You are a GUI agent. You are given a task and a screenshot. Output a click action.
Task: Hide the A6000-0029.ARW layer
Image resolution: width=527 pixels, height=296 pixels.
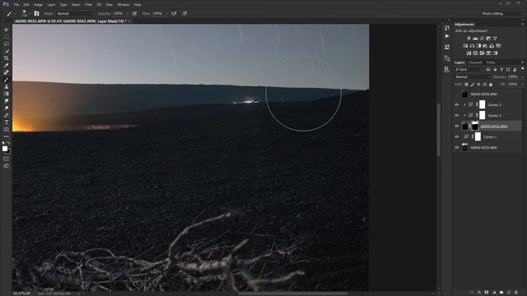(x=457, y=148)
